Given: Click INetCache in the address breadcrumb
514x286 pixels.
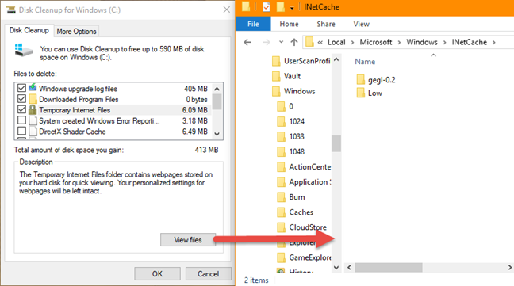Looking at the screenshot, I should pos(469,42).
